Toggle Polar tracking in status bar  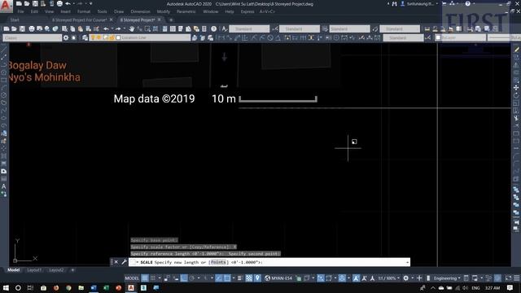pyautogui.click(x=192, y=278)
